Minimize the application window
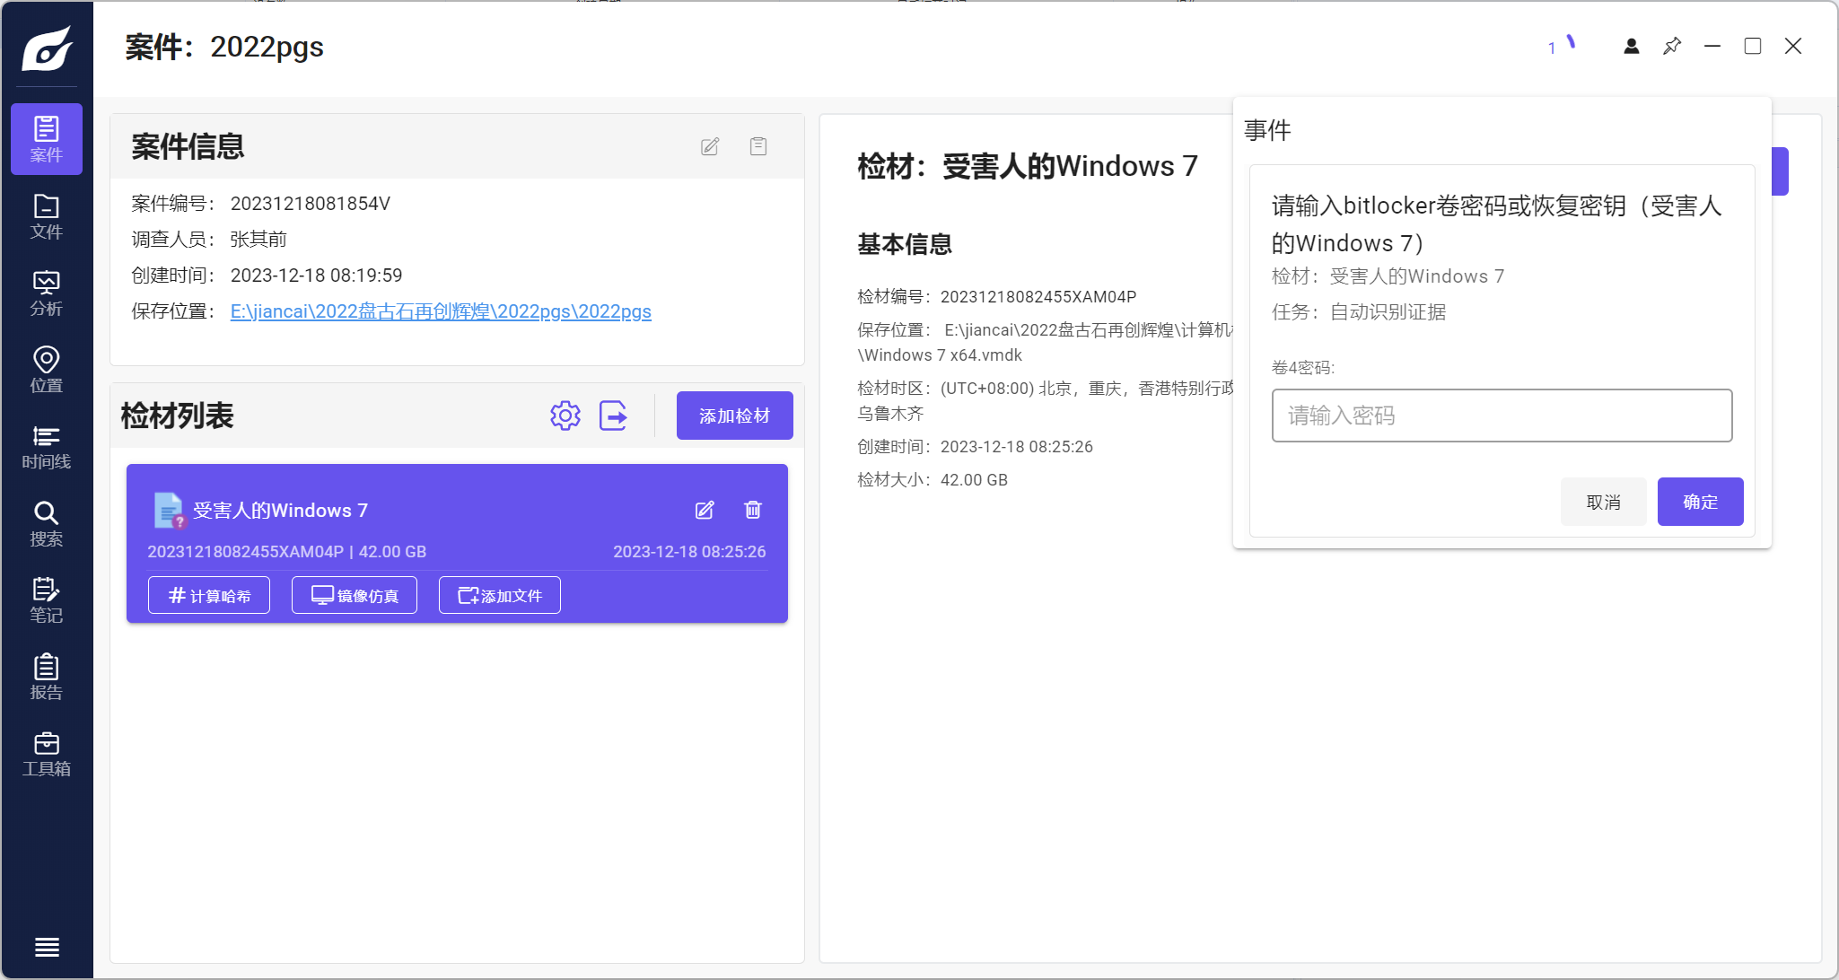Screen dimensions: 1839x980 click(x=1712, y=46)
